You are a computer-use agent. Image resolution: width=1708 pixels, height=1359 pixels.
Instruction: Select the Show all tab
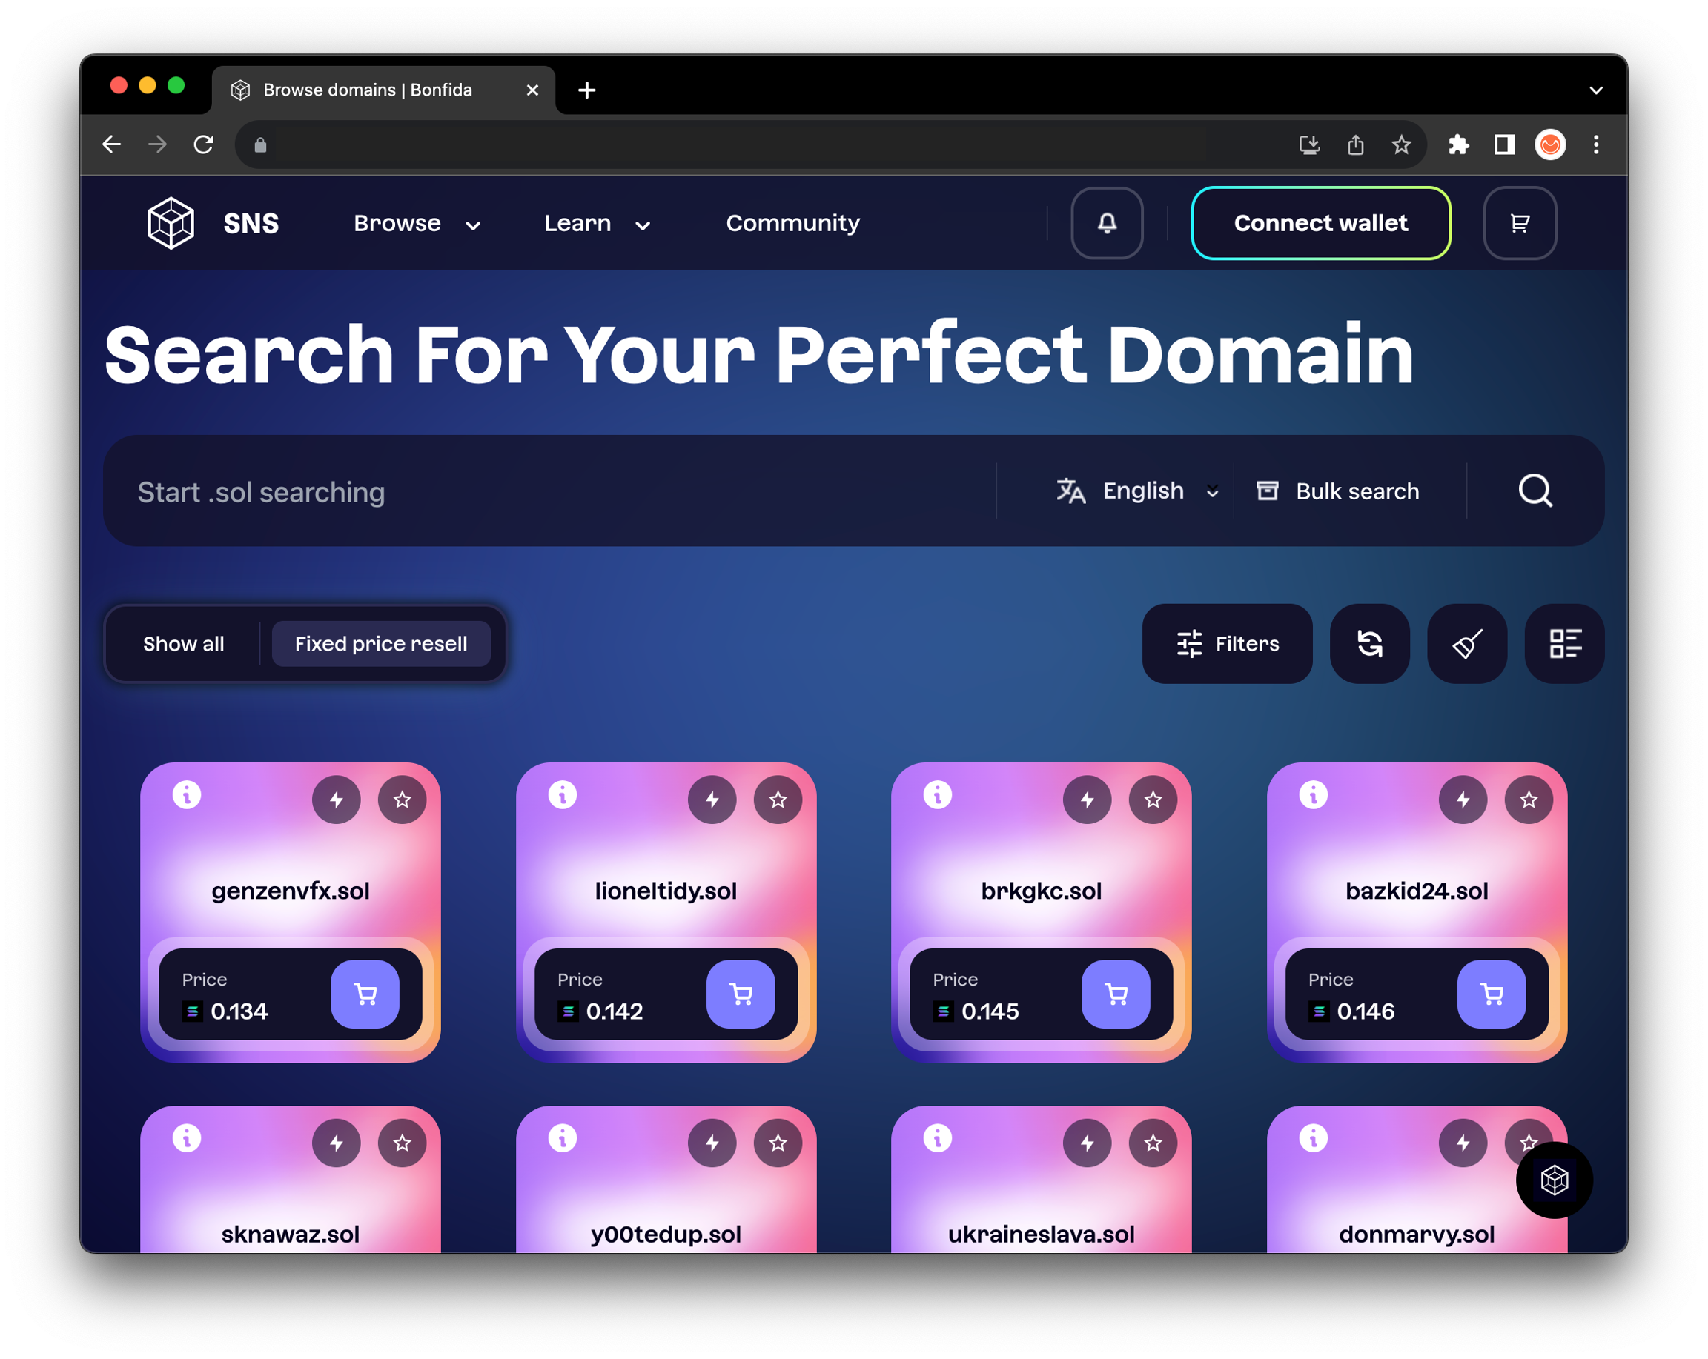click(x=184, y=644)
